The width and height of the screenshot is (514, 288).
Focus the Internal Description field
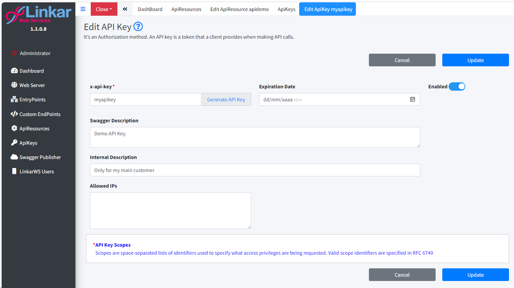[x=254, y=170]
